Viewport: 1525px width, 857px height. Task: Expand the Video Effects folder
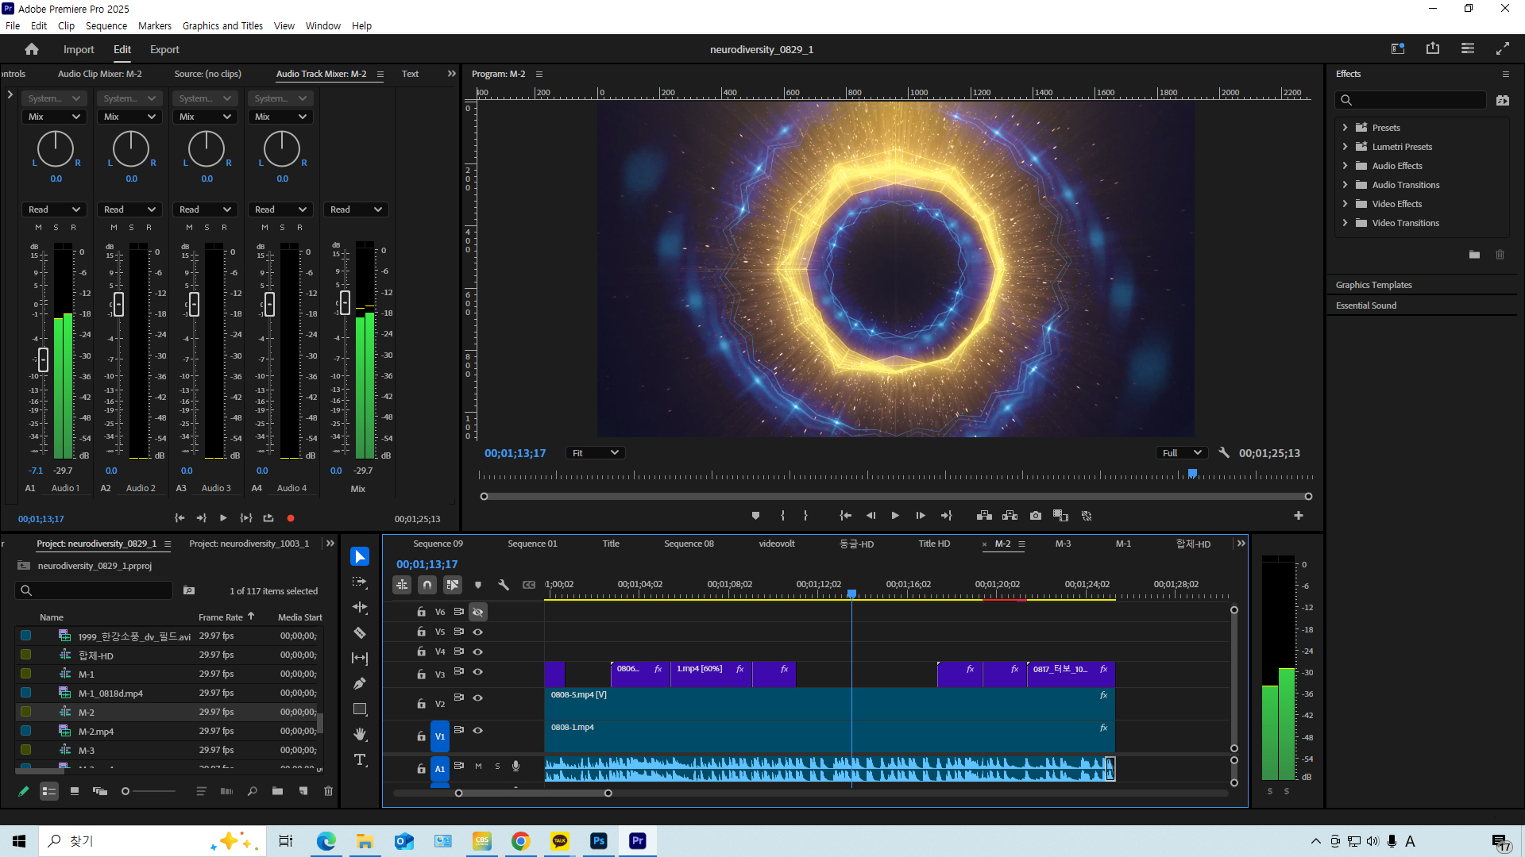1345,204
